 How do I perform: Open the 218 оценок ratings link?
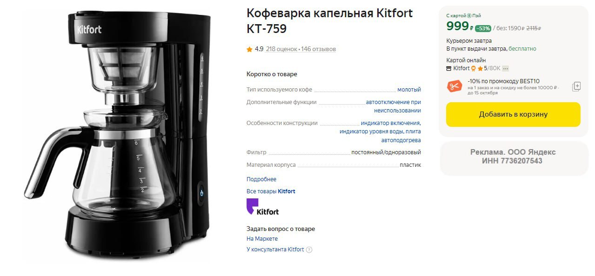coord(281,49)
